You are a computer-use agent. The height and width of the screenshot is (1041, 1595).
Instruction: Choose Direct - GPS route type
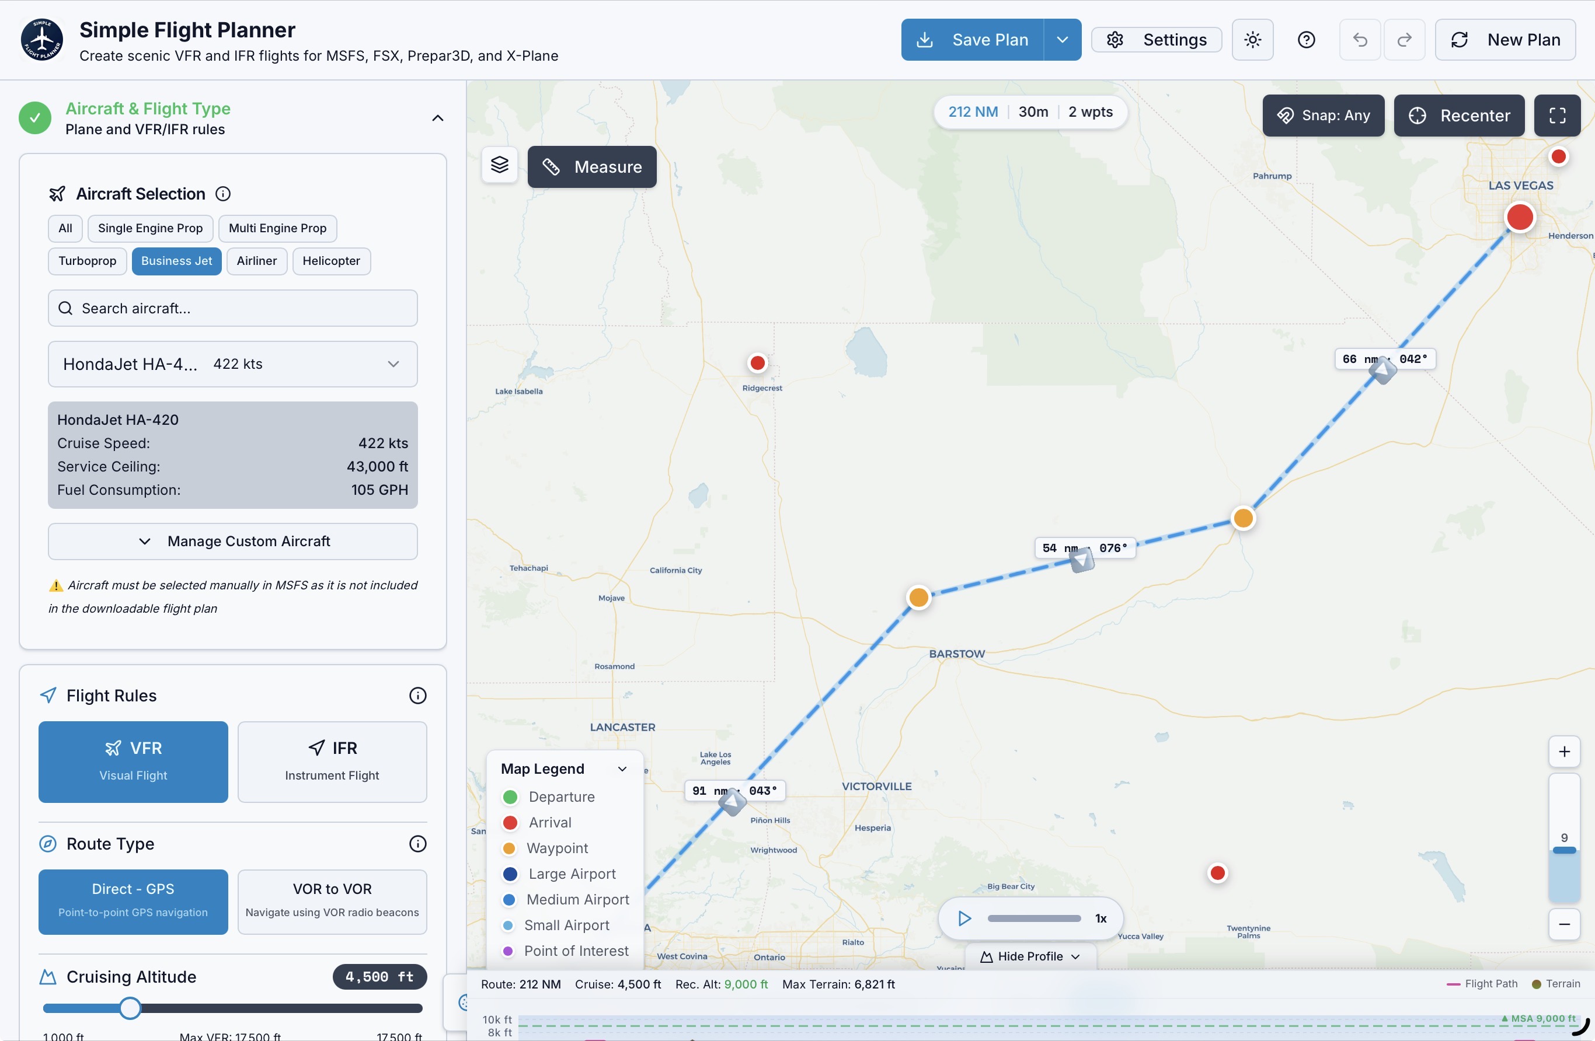[133, 902]
